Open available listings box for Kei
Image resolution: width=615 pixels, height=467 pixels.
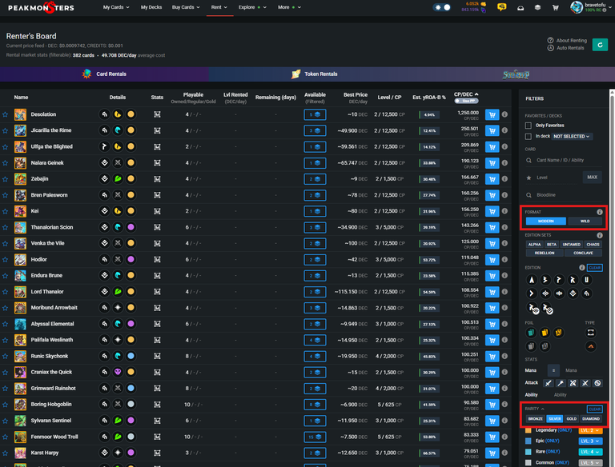pyautogui.click(x=315, y=212)
